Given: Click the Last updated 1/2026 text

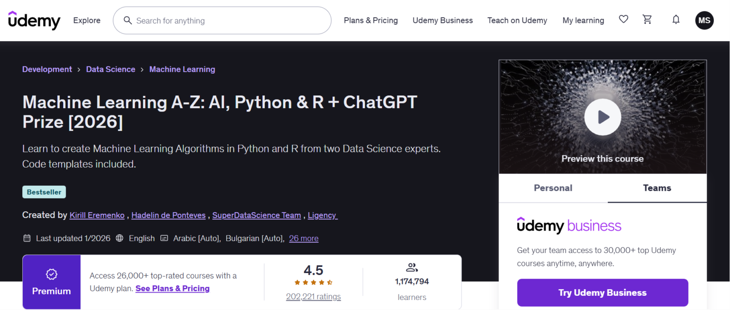Looking at the screenshot, I should (x=73, y=238).
